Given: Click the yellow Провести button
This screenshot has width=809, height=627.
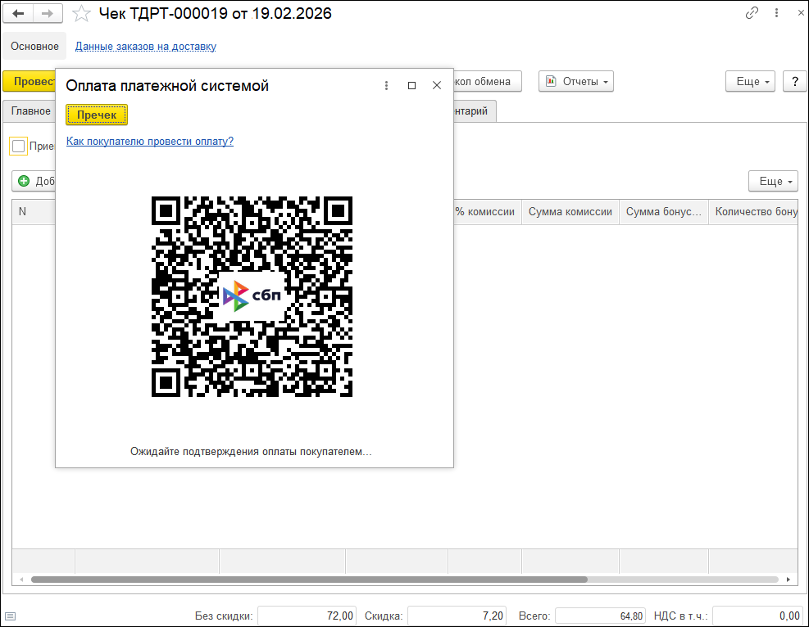Looking at the screenshot, I should coord(30,81).
